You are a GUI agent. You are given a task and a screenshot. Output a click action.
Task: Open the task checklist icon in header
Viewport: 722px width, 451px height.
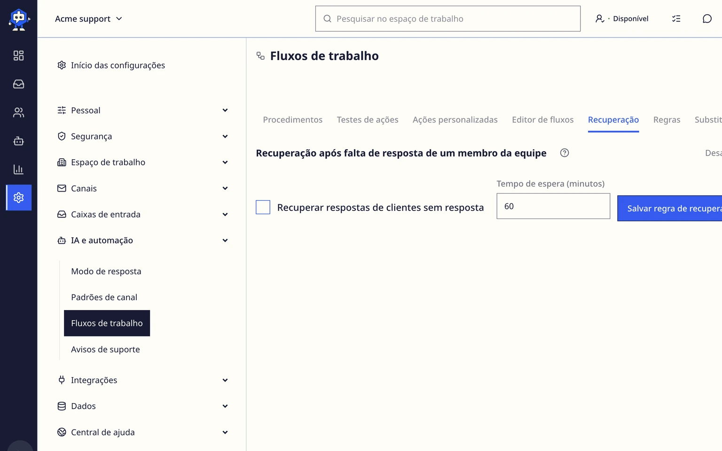coord(676,19)
